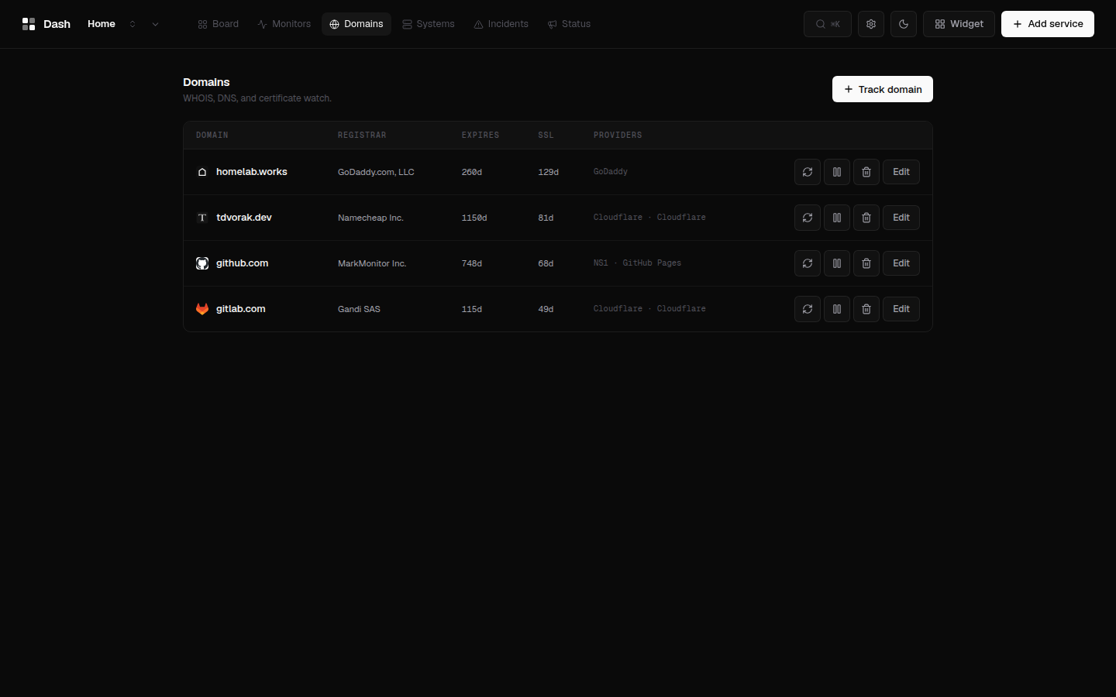Click the Dash logo icon
The height and width of the screenshot is (697, 1116).
coord(29,24)
